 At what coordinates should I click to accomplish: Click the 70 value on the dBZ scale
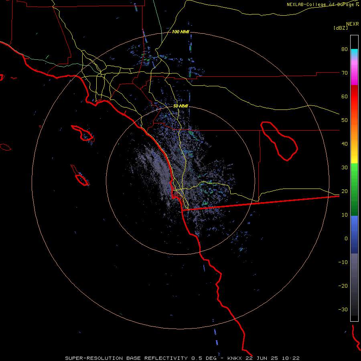pyautogui.click(x=345, y=73)
